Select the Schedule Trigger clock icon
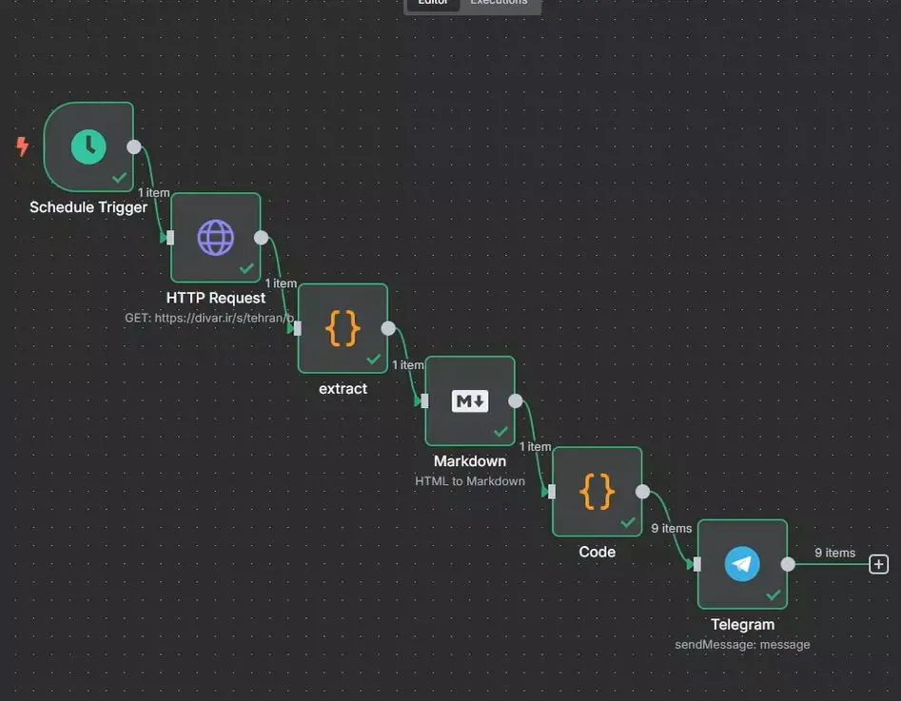 click(x=88, y=146)
